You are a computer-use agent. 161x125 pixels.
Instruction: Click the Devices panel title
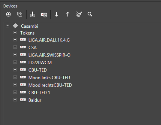pyautogui.click(x=10, y=6)
